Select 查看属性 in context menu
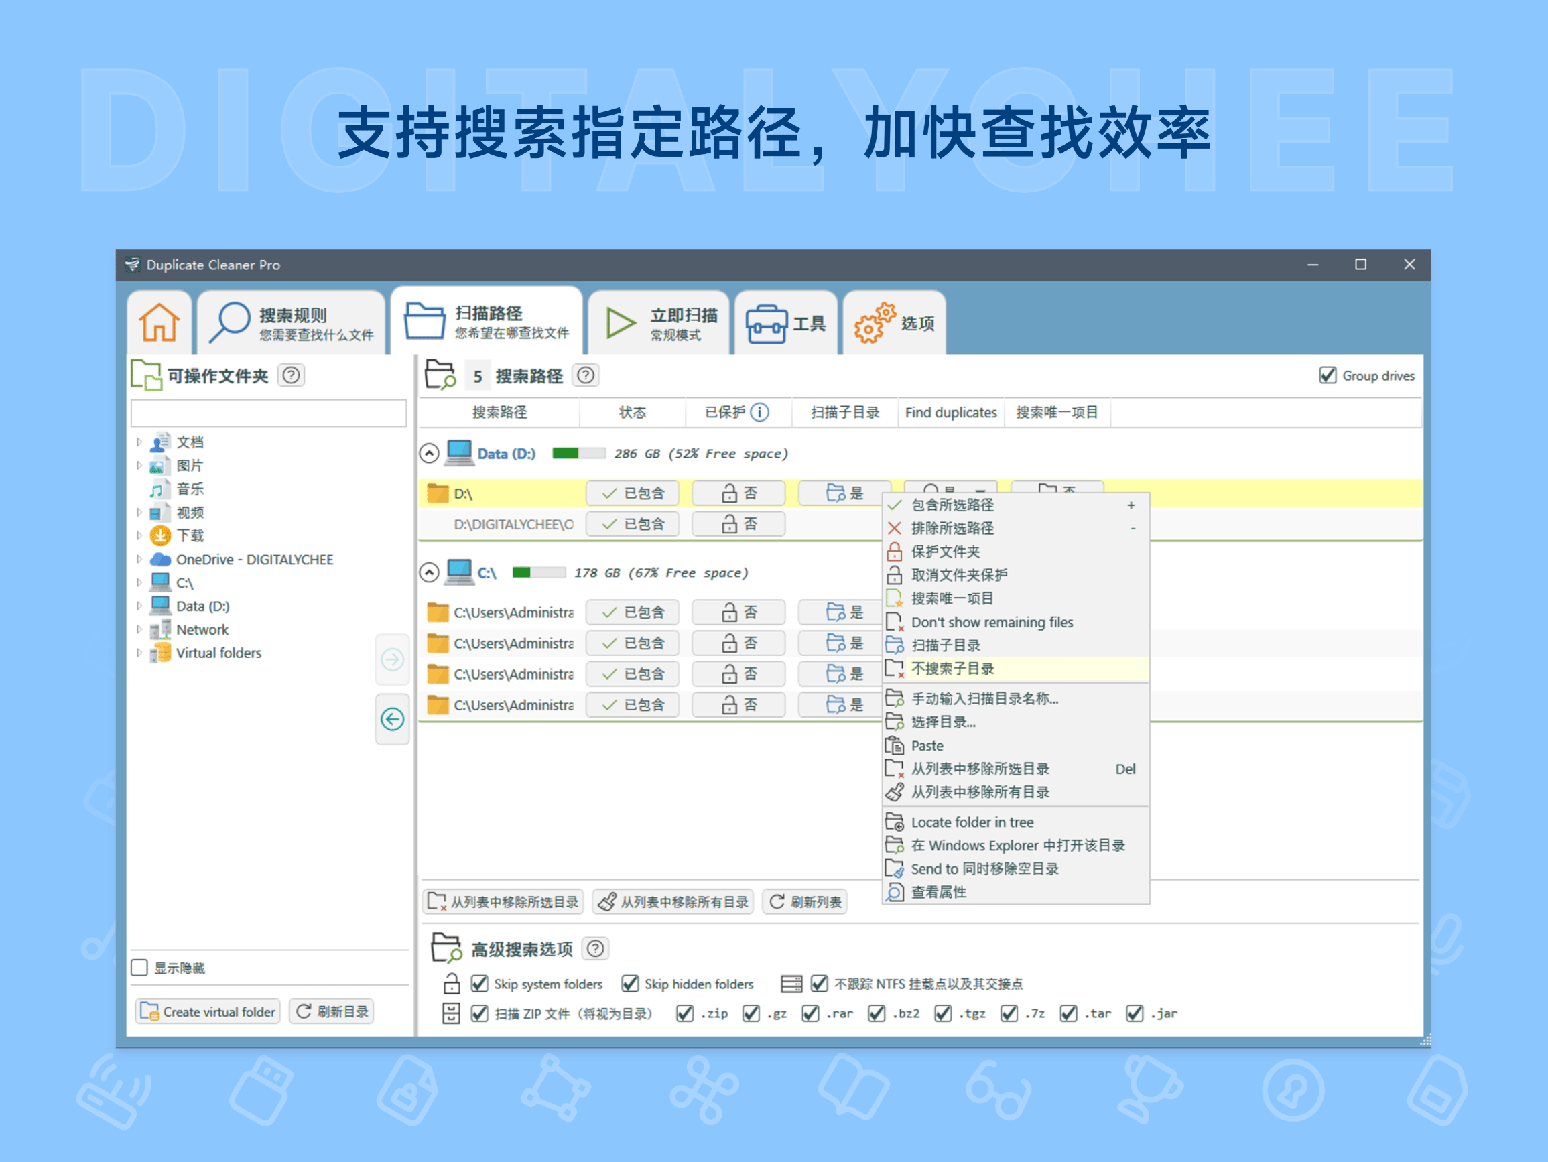This screenshot has width=1548, height=1162. point(1015,892)
